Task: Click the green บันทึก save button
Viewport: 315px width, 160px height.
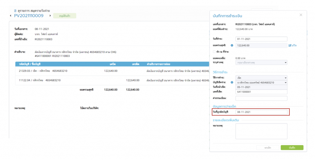Action: point(292,148)
